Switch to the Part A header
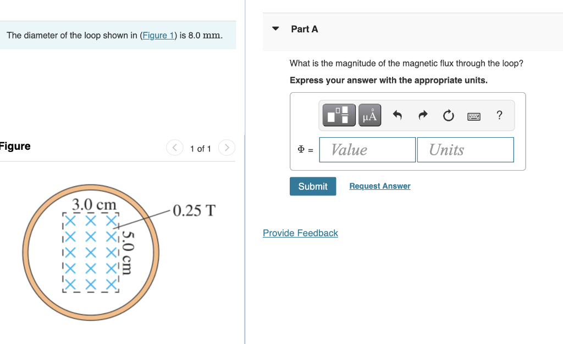The image size is (563, 344). point(306,29)
